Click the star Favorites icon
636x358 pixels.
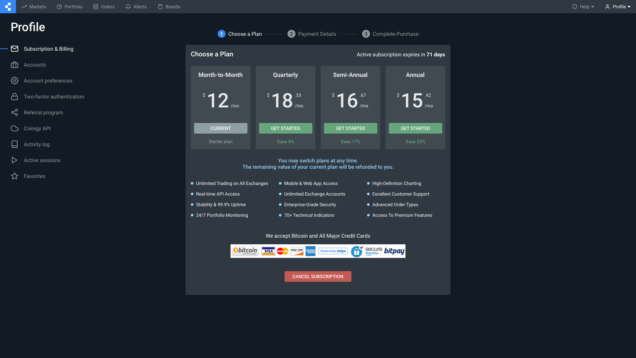coord(15,176)
